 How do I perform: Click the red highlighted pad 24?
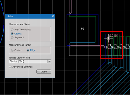coord(110,46)
